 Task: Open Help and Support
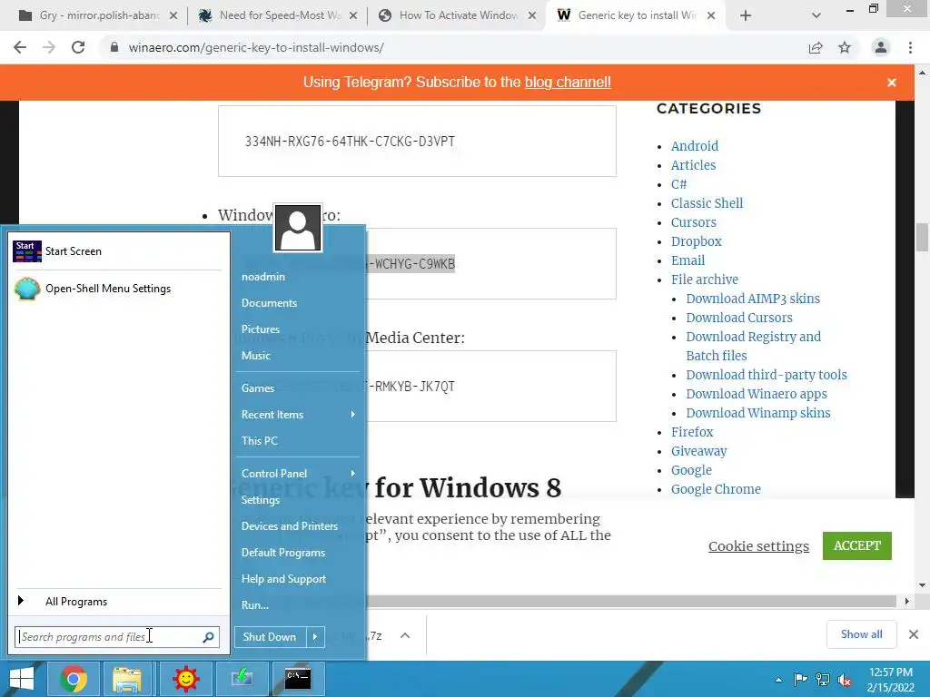point(283,579)
